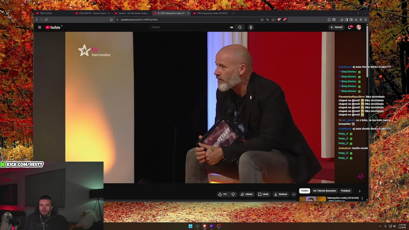
Task: Click chat username 'duduskos'
Action: pos(345,148)
